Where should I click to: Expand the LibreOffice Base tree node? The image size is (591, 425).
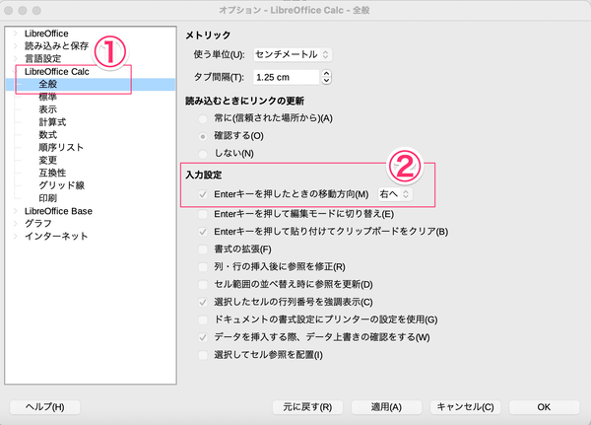(x=16, y=211)
